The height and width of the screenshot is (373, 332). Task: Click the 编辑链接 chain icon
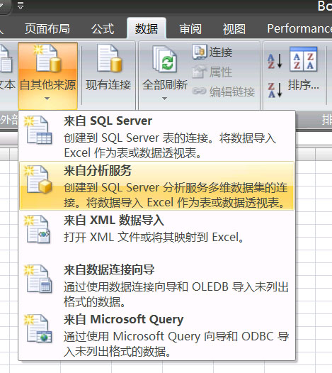tap(199, 91)
